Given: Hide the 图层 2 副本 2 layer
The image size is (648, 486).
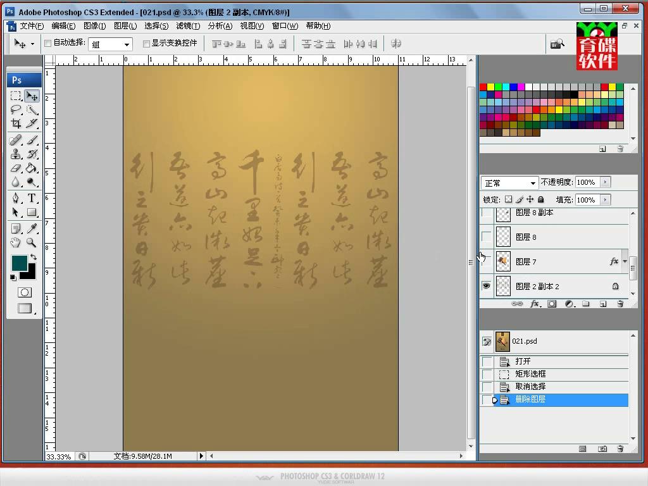Looking at the screenshot, I should click(x=487, y=286).
